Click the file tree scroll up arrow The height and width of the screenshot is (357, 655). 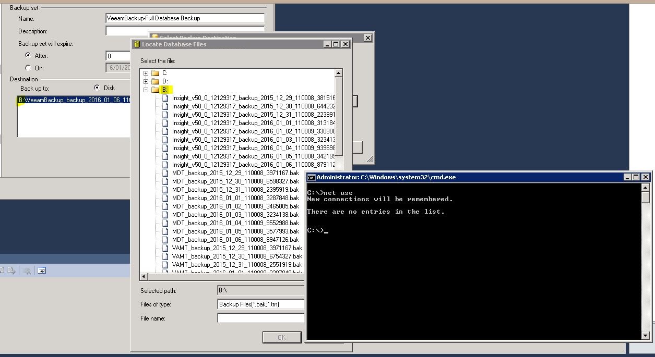point(338,73)
